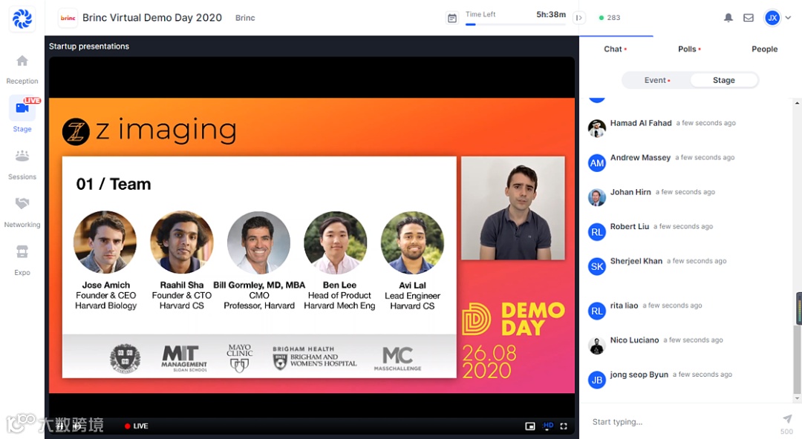Select the Stage chat toggle
Screen dimensions: 802x439
coord(724,80)
